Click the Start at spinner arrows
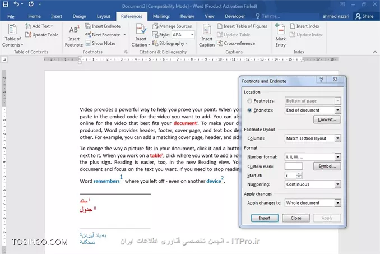 299,176
